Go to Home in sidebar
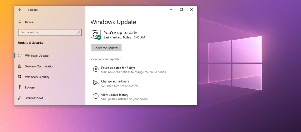The height and width of the screenshot is (132, 301). click(x=29, y=22)
